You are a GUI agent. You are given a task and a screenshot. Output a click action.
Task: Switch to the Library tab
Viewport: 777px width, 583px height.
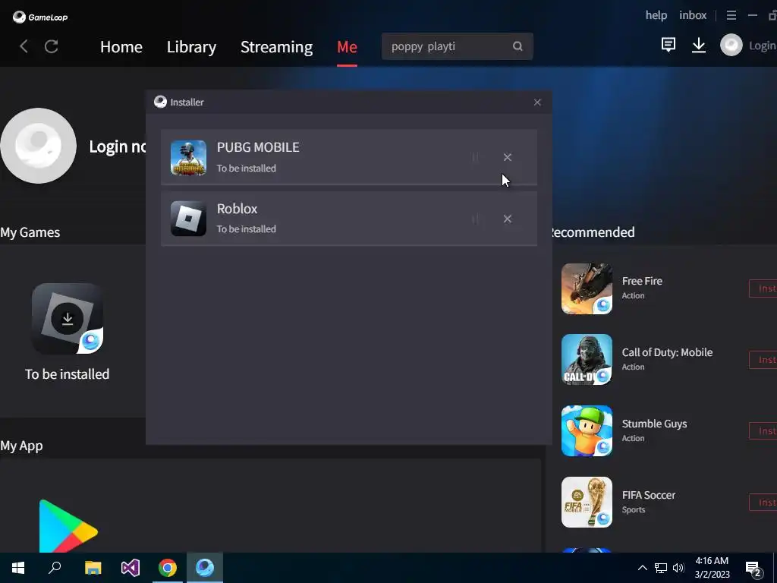191,46
